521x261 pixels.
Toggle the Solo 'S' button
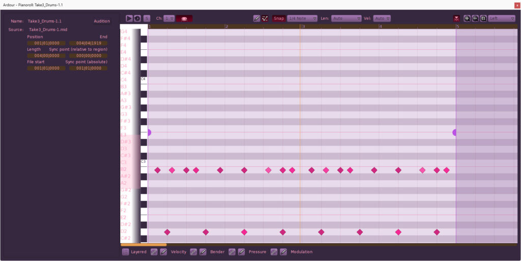pyautogui.click(x=147, y=18)
